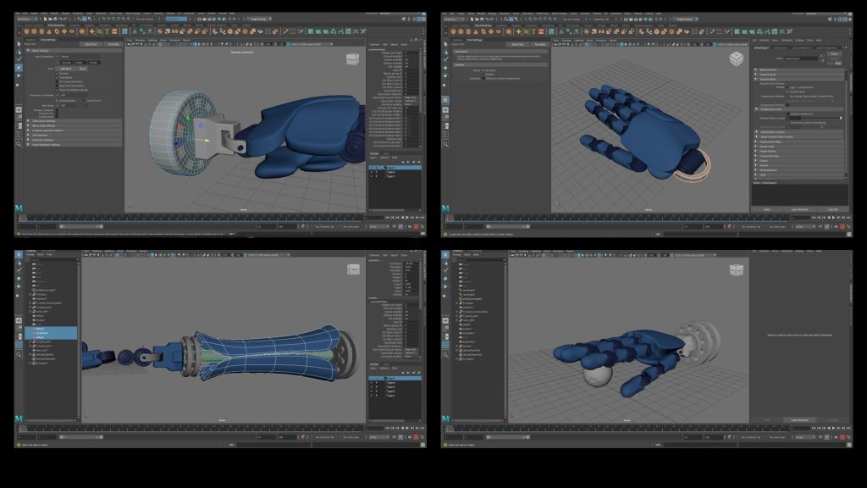Click the Maya logo in top-left window
The height and width of the screenshot is (488, 867).
[x=19, y=208]
